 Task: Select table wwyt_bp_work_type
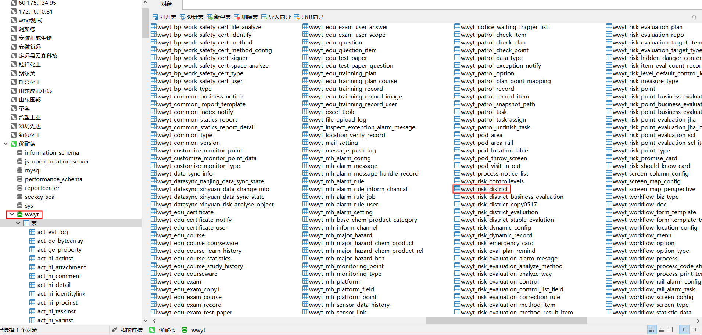point(185,89)
